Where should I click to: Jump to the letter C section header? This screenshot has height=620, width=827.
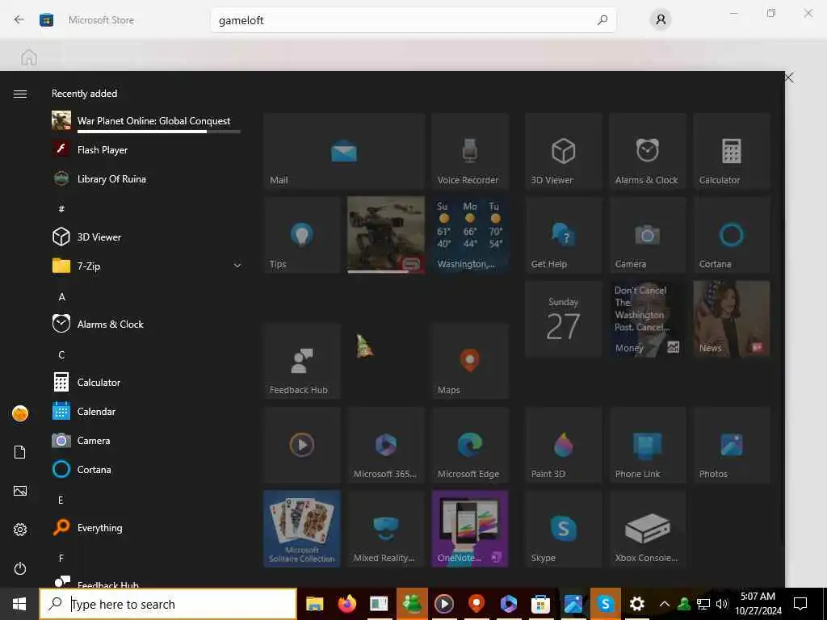61,355
